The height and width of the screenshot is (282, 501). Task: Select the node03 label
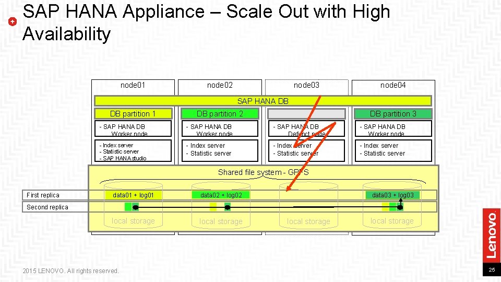click(x=306, y=85)
